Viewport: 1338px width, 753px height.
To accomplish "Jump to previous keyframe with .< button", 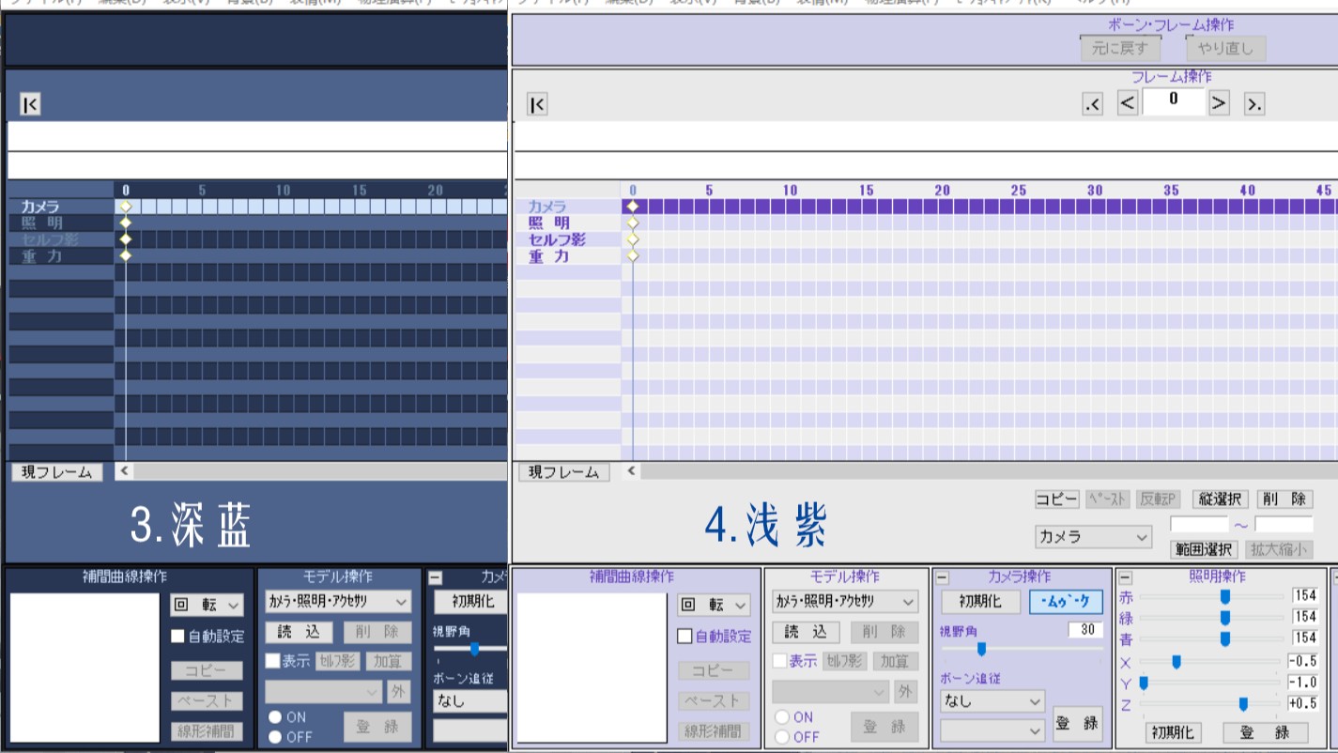I will tap(1092, 105).
